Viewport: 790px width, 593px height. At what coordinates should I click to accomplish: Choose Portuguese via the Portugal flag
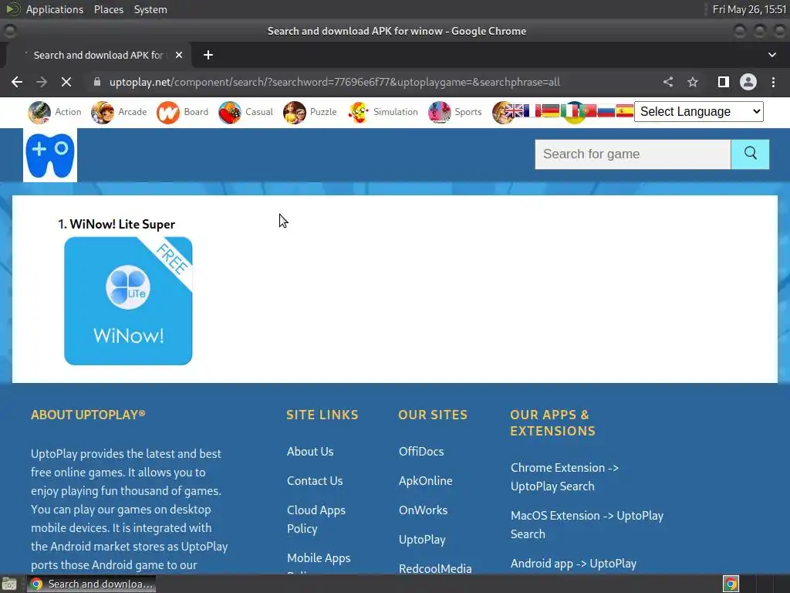[587, 111]
